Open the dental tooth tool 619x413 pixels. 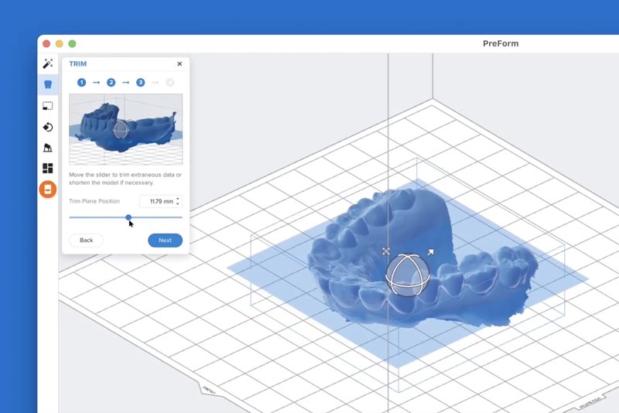pos(48,84)
